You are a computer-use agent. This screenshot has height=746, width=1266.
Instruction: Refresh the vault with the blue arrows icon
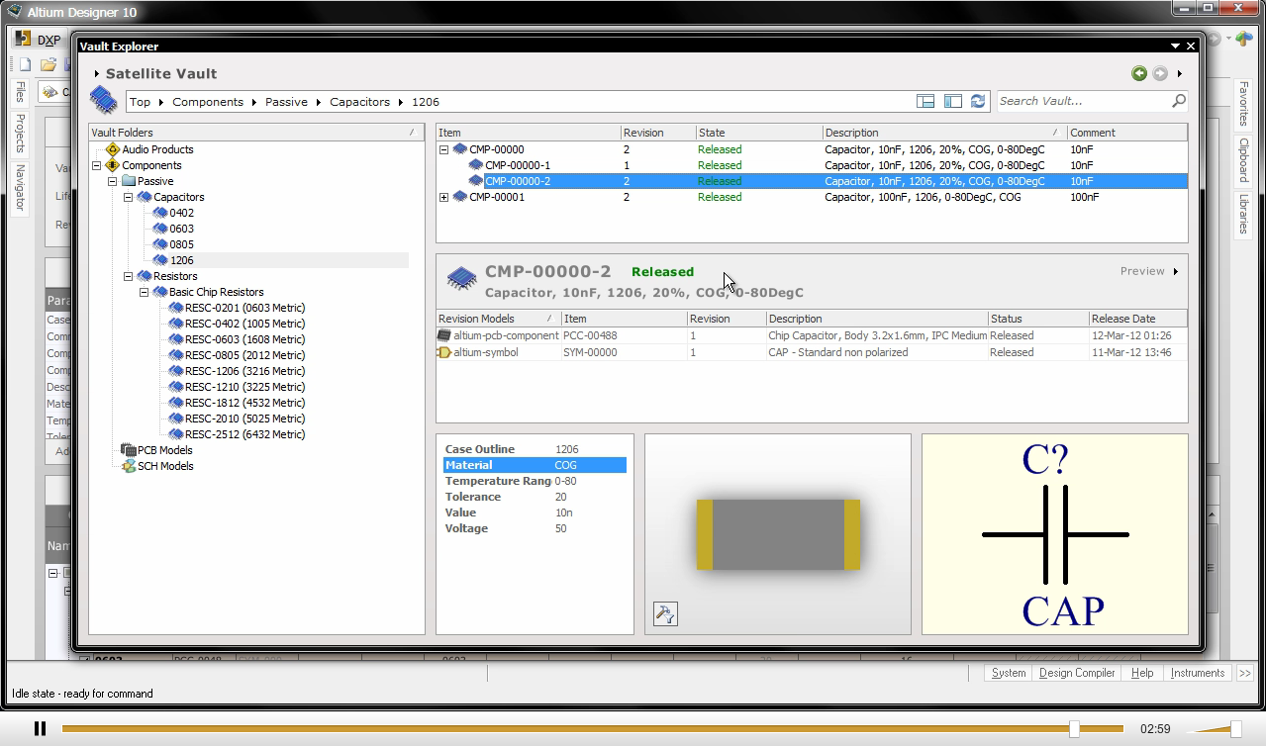point(978,101)
